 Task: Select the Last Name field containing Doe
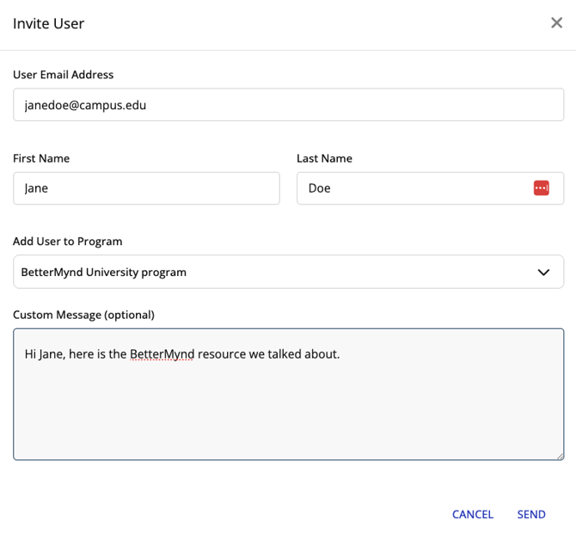coord(413,188)
